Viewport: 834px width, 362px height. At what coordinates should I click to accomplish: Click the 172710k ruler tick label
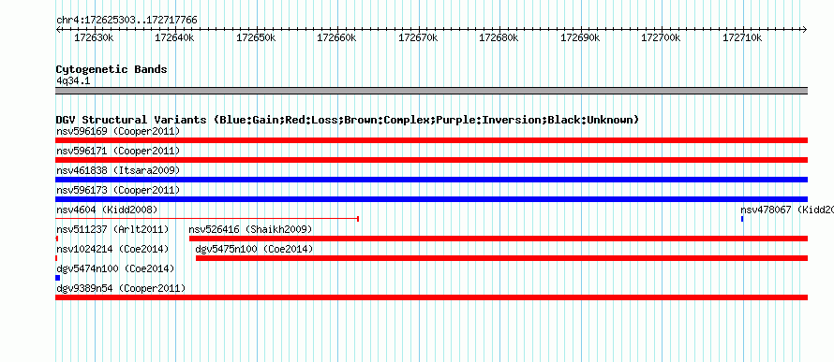click(742, 38)
